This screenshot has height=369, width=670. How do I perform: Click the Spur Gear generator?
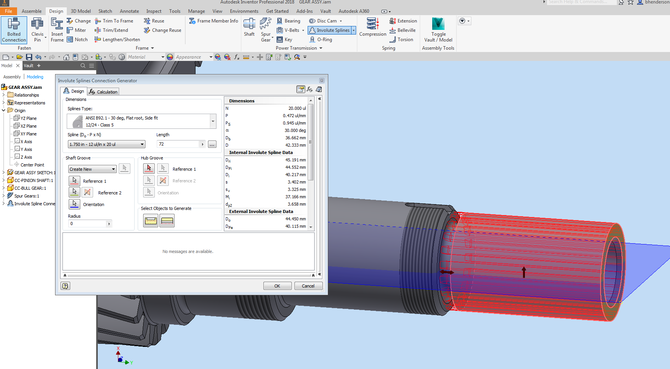tap(266, 29)
